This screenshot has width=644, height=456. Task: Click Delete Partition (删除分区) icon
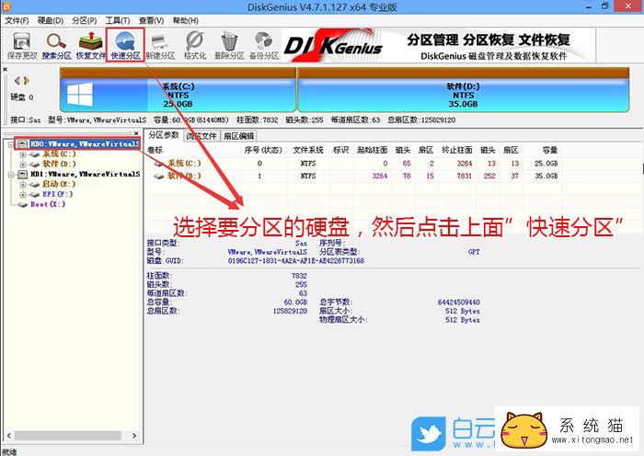pos(229,46)
